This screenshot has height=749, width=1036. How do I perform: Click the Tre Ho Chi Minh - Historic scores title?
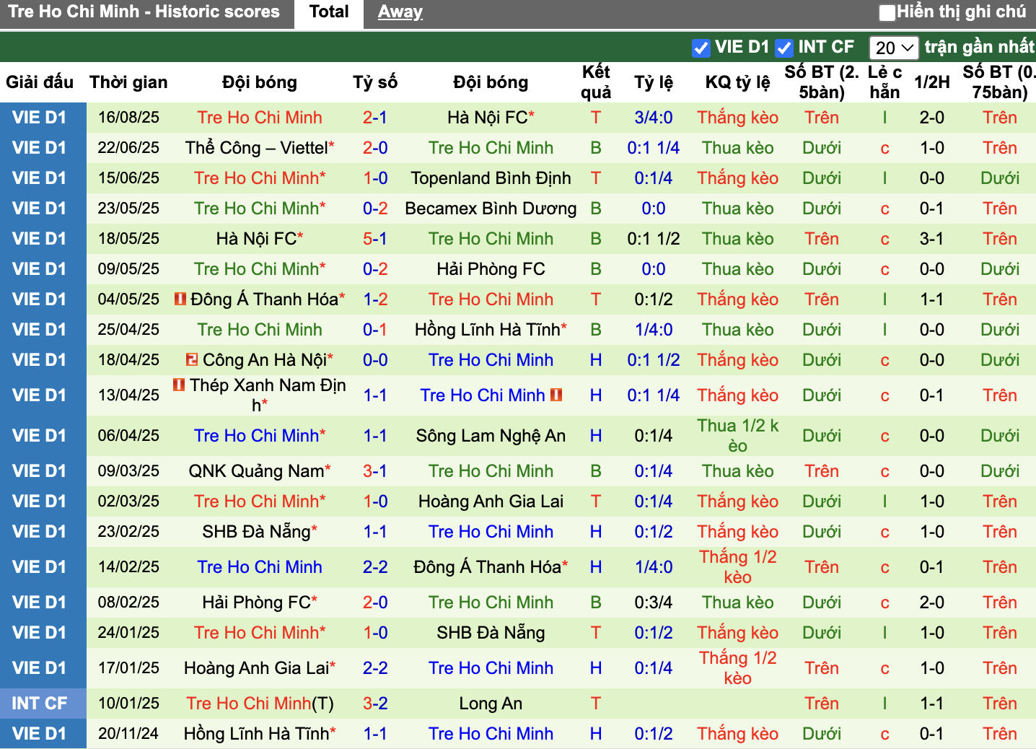144,12
